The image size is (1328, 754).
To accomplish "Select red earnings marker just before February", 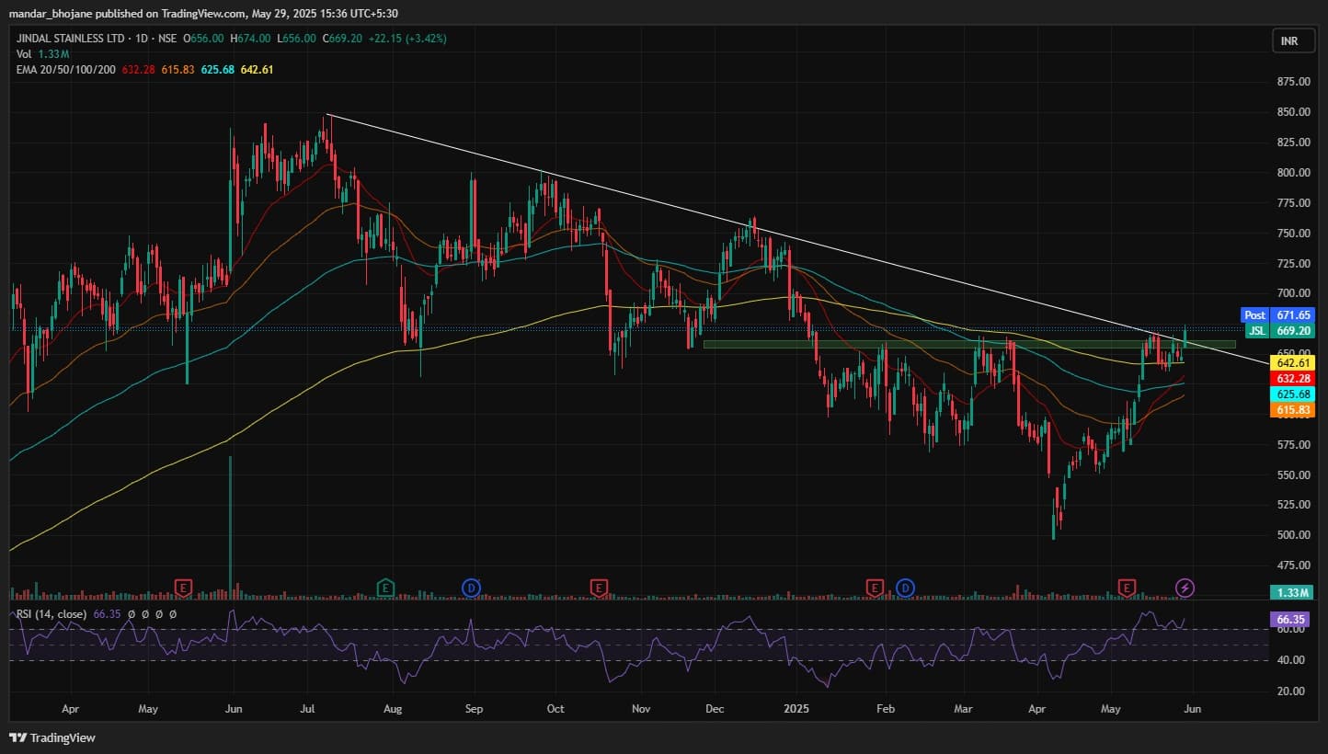I will point(874,587).
